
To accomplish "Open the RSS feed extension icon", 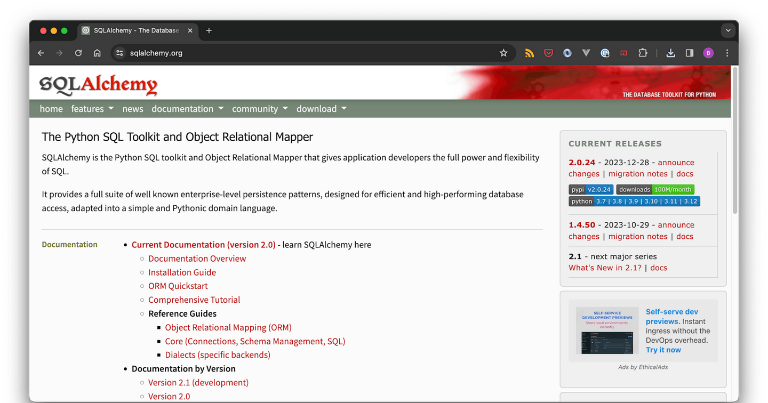I will 530,53.
